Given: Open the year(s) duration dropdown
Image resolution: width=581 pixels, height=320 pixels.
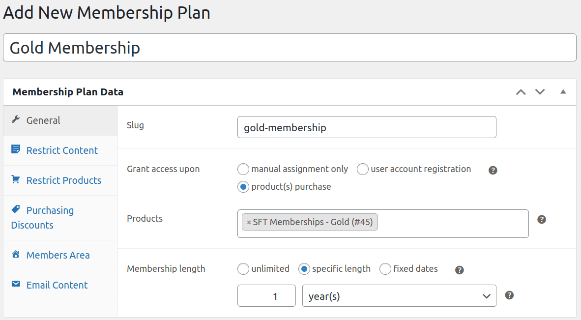Looking at the screenshot, I should click(x=399, y=295).
